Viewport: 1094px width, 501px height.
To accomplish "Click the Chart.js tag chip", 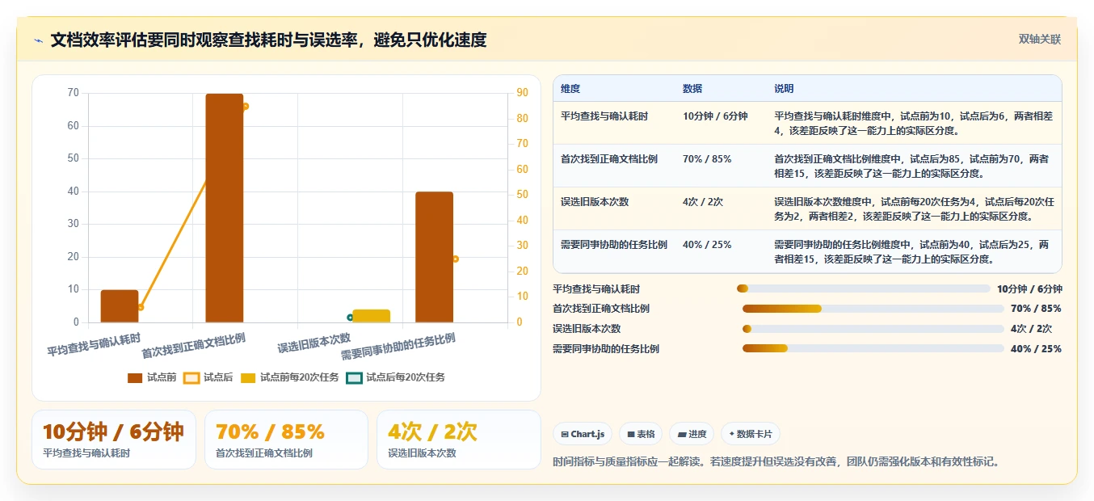I will (583, 434).
